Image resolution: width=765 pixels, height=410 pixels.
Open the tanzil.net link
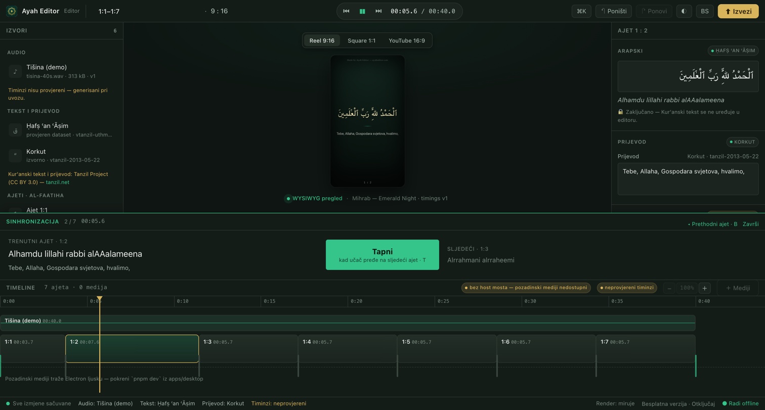click(x=57, y=182)
